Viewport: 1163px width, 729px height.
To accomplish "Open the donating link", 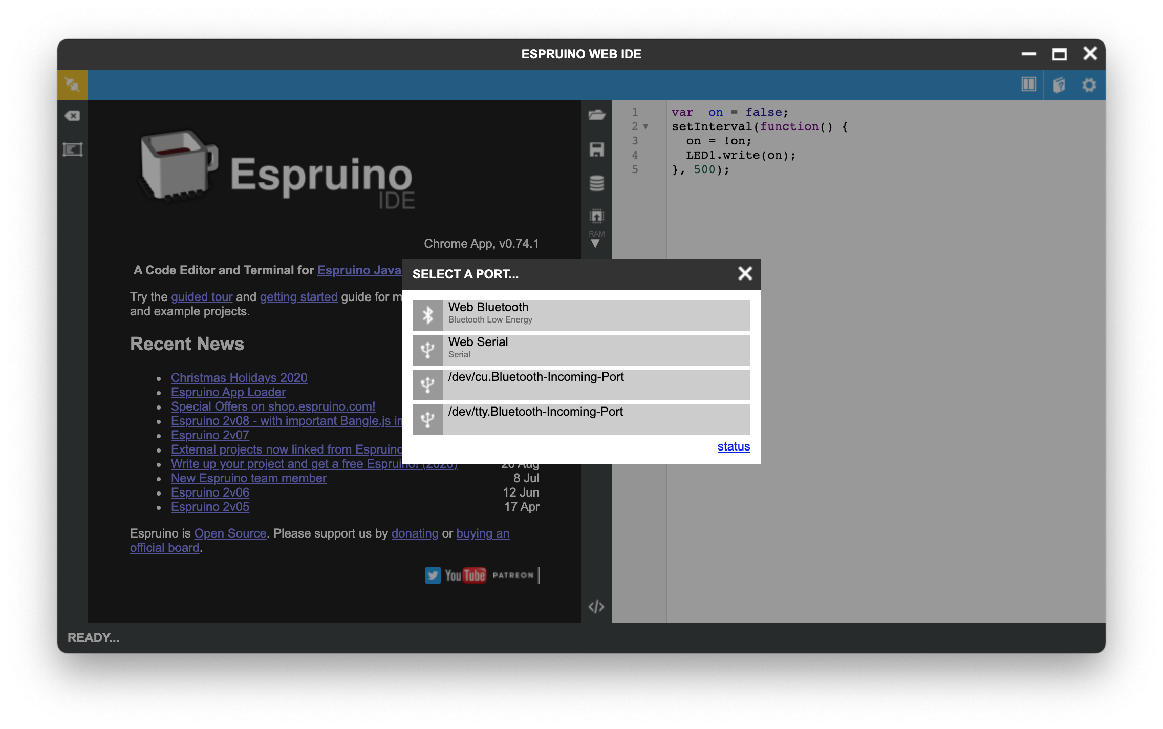I will pyautogui.click(x=415, y=533).
